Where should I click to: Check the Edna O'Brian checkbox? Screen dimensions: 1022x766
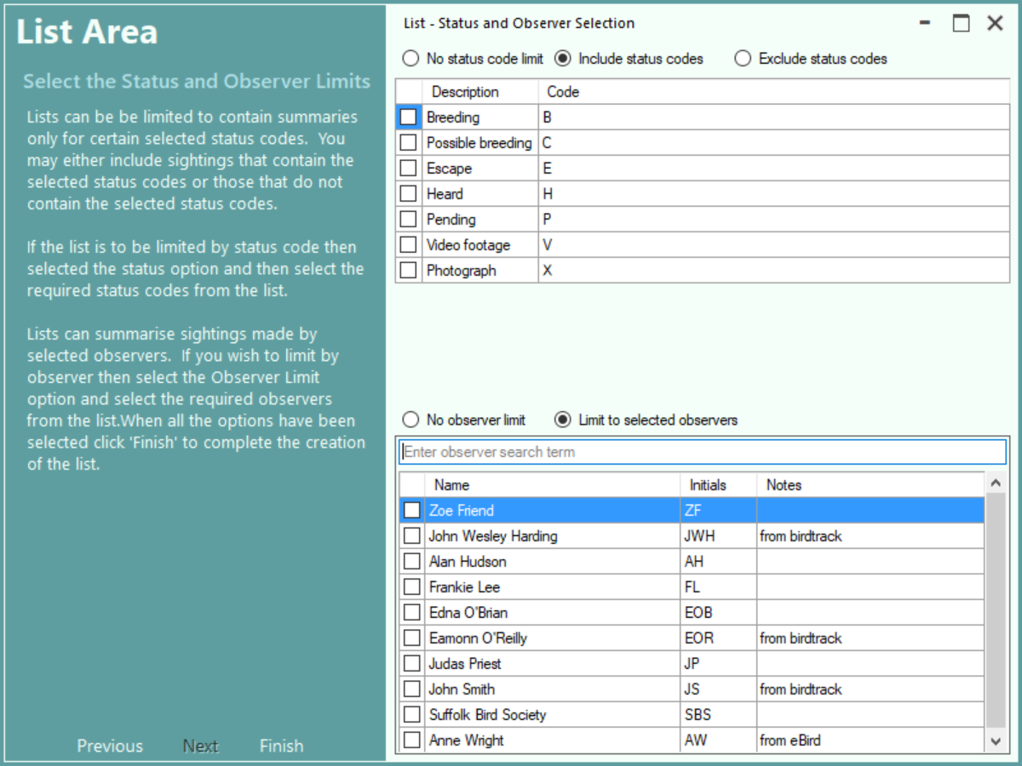412,613
